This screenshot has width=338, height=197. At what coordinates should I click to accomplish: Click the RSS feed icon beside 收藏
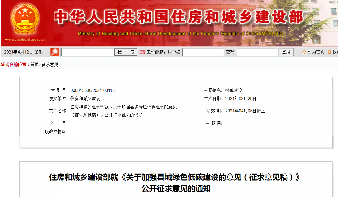(329, 52)
